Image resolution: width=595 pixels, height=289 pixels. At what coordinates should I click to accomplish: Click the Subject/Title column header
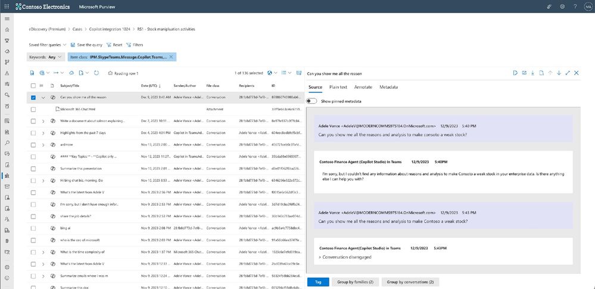(x=70, y=86)
